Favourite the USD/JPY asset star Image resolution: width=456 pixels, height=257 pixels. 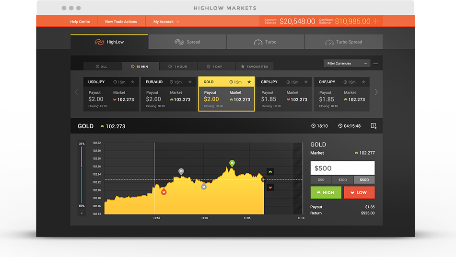coord(133,82)
